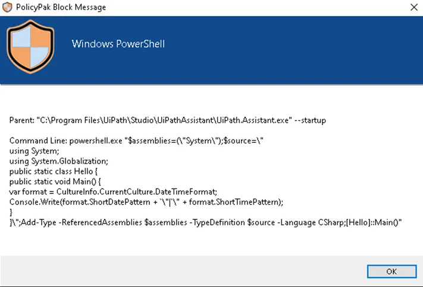Click the line starting with Parent:

[167, 120]
